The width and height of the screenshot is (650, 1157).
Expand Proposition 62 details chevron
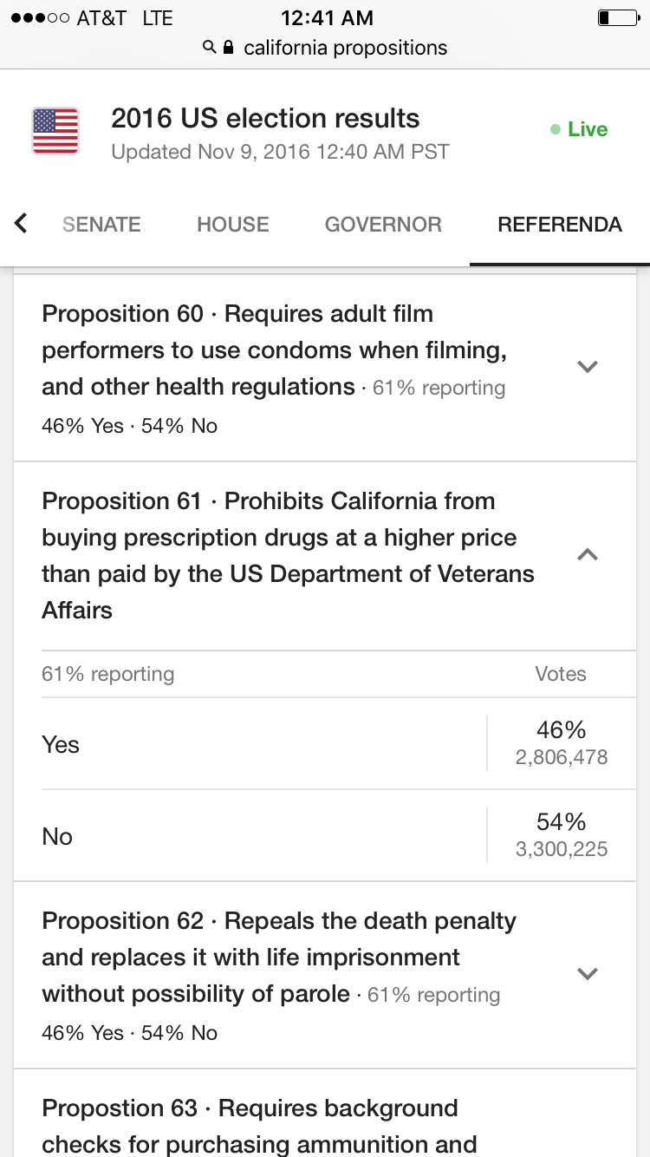pos(588,974)
